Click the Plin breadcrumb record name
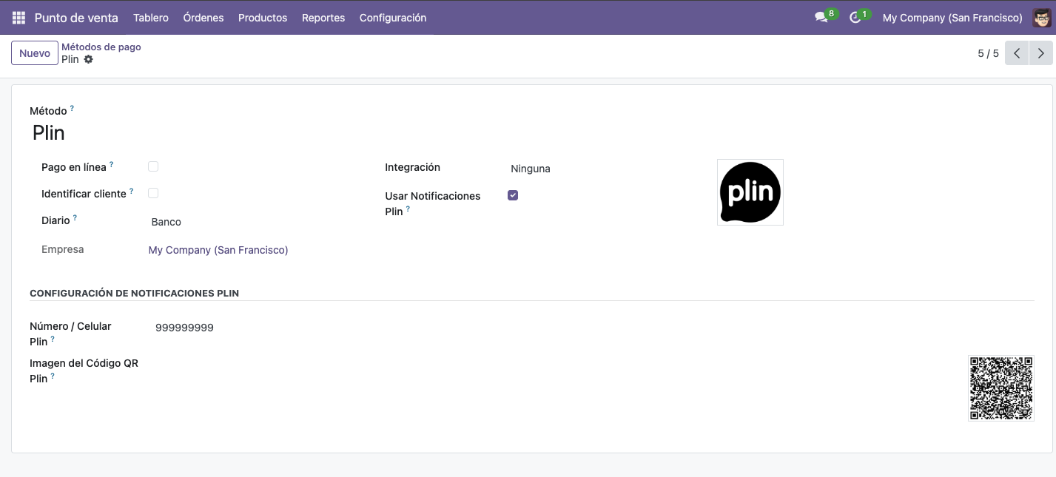The image size is (1056, 477). tap(70, 59)
